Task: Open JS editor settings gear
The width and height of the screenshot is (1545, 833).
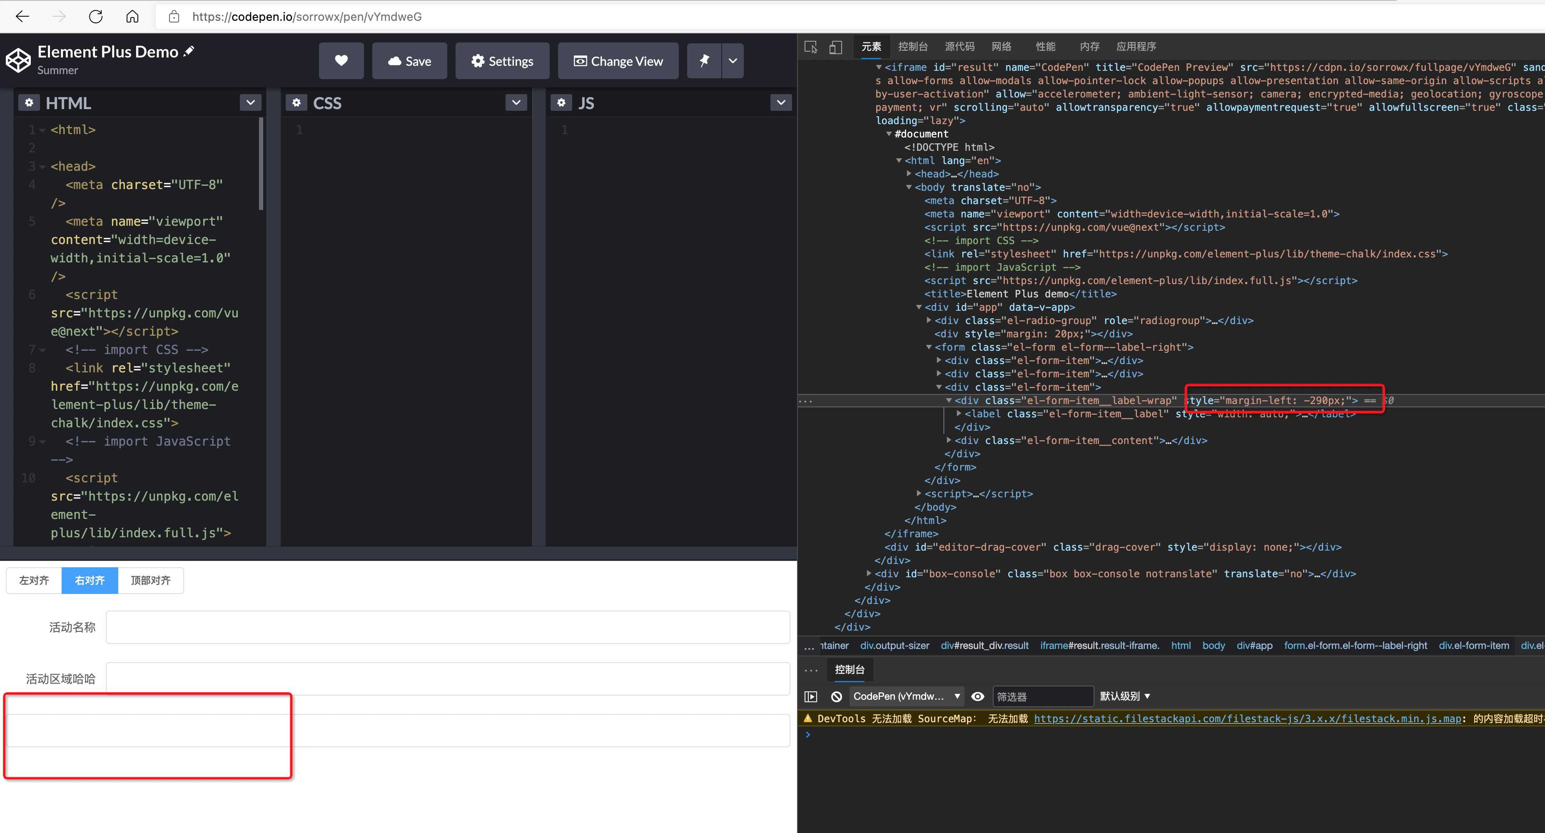Action: tap(561, 102)
